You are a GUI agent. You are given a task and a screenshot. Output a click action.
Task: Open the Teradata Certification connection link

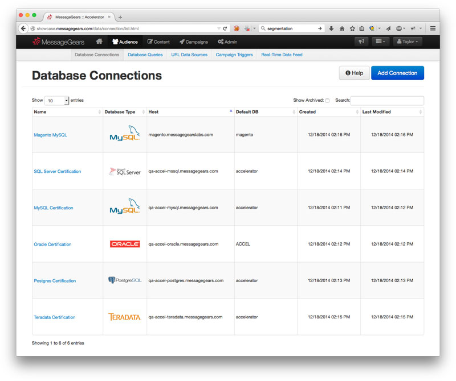point(55,317)
